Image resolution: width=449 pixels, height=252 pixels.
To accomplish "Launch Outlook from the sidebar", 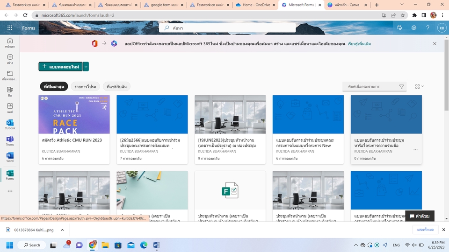I will coord(10,124).
